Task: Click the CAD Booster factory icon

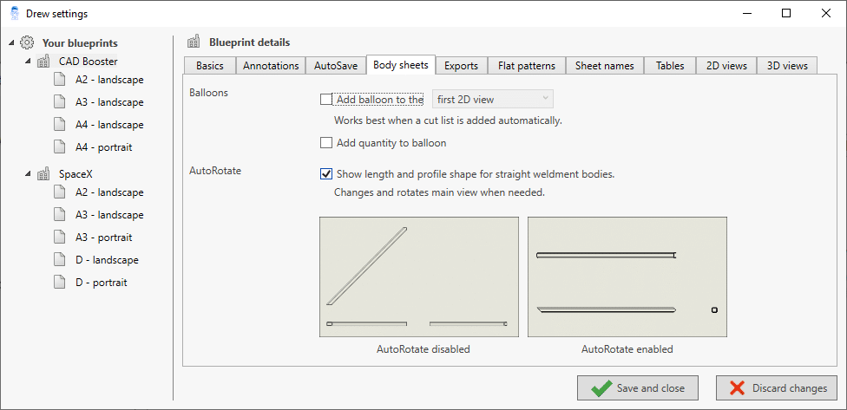Action: (43, 62)
